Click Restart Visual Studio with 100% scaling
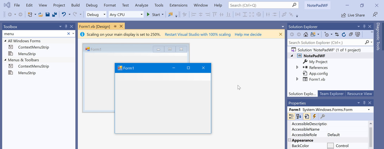Screen dimensions: 384x149 (197, 34)
